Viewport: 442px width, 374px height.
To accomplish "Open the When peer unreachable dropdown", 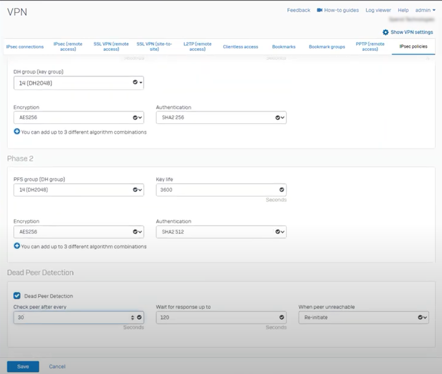I will click(363, 318).
